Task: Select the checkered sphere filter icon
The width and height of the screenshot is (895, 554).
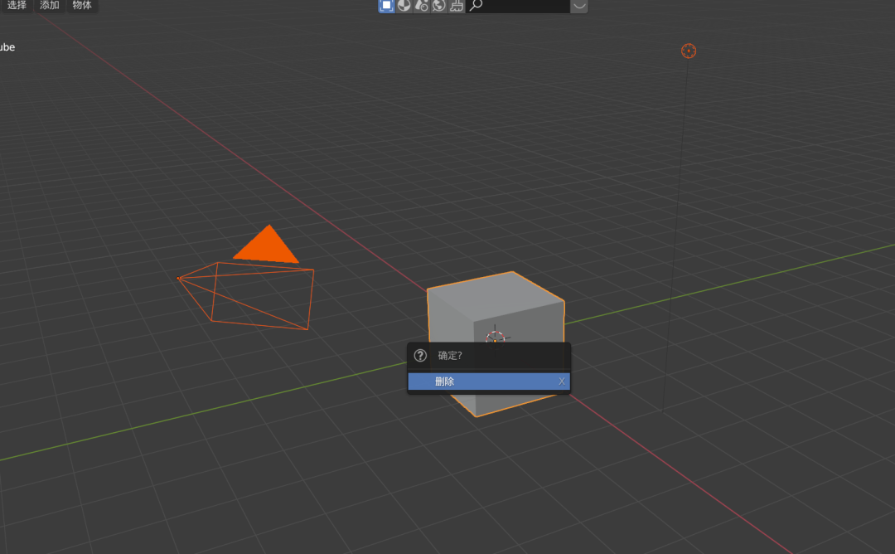Action: pos(404,6)
